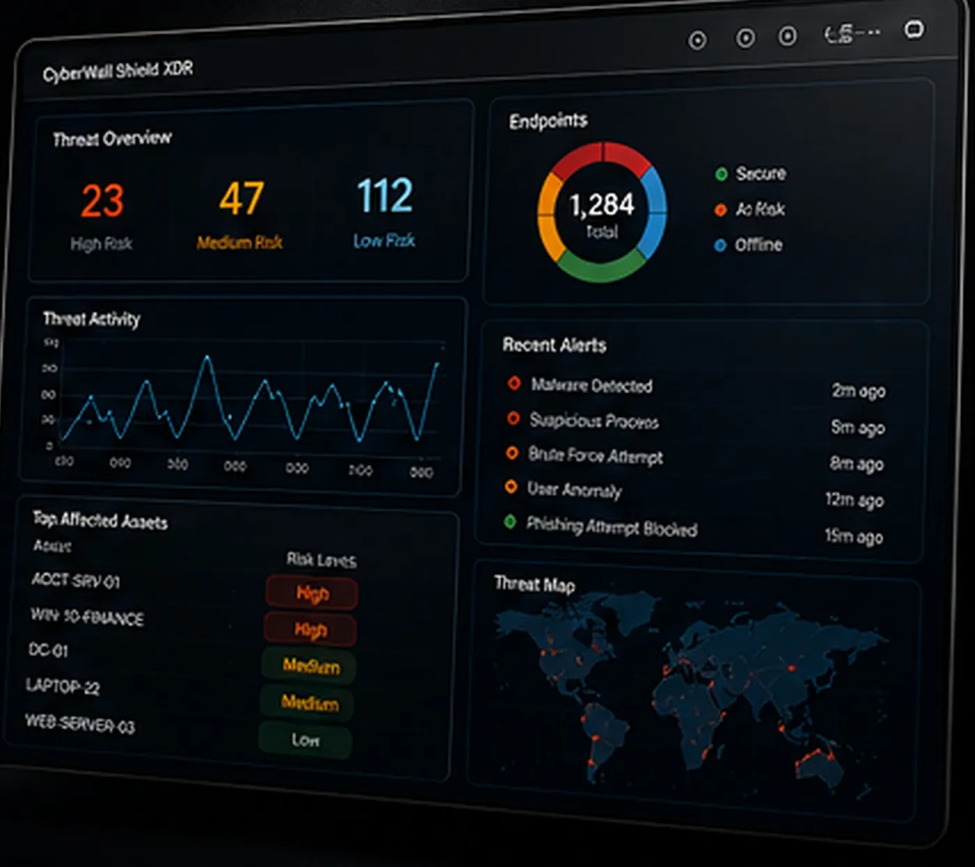Click the Offline legend label
This screenshot has height=867, width=975.
point(758,245)
